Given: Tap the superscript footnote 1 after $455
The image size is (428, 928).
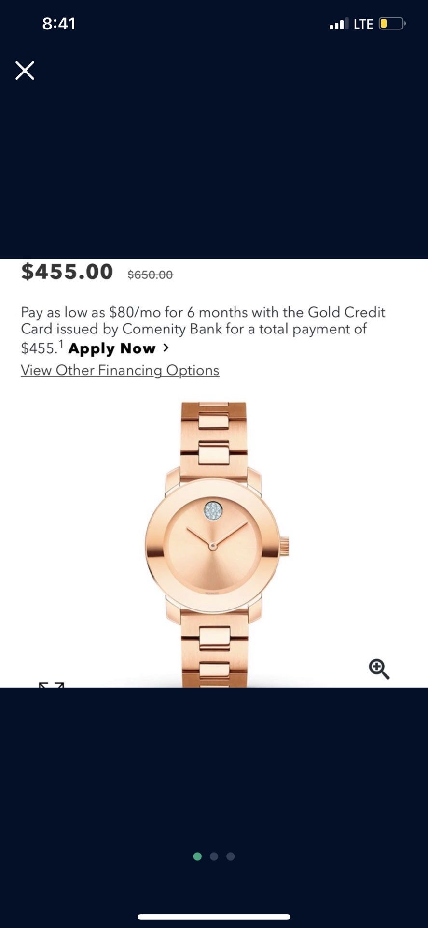Looking at the screenshot, I should point(61,344).
